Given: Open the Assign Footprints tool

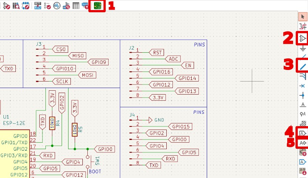Looking at the screenshot, I should tap(66, 6).
